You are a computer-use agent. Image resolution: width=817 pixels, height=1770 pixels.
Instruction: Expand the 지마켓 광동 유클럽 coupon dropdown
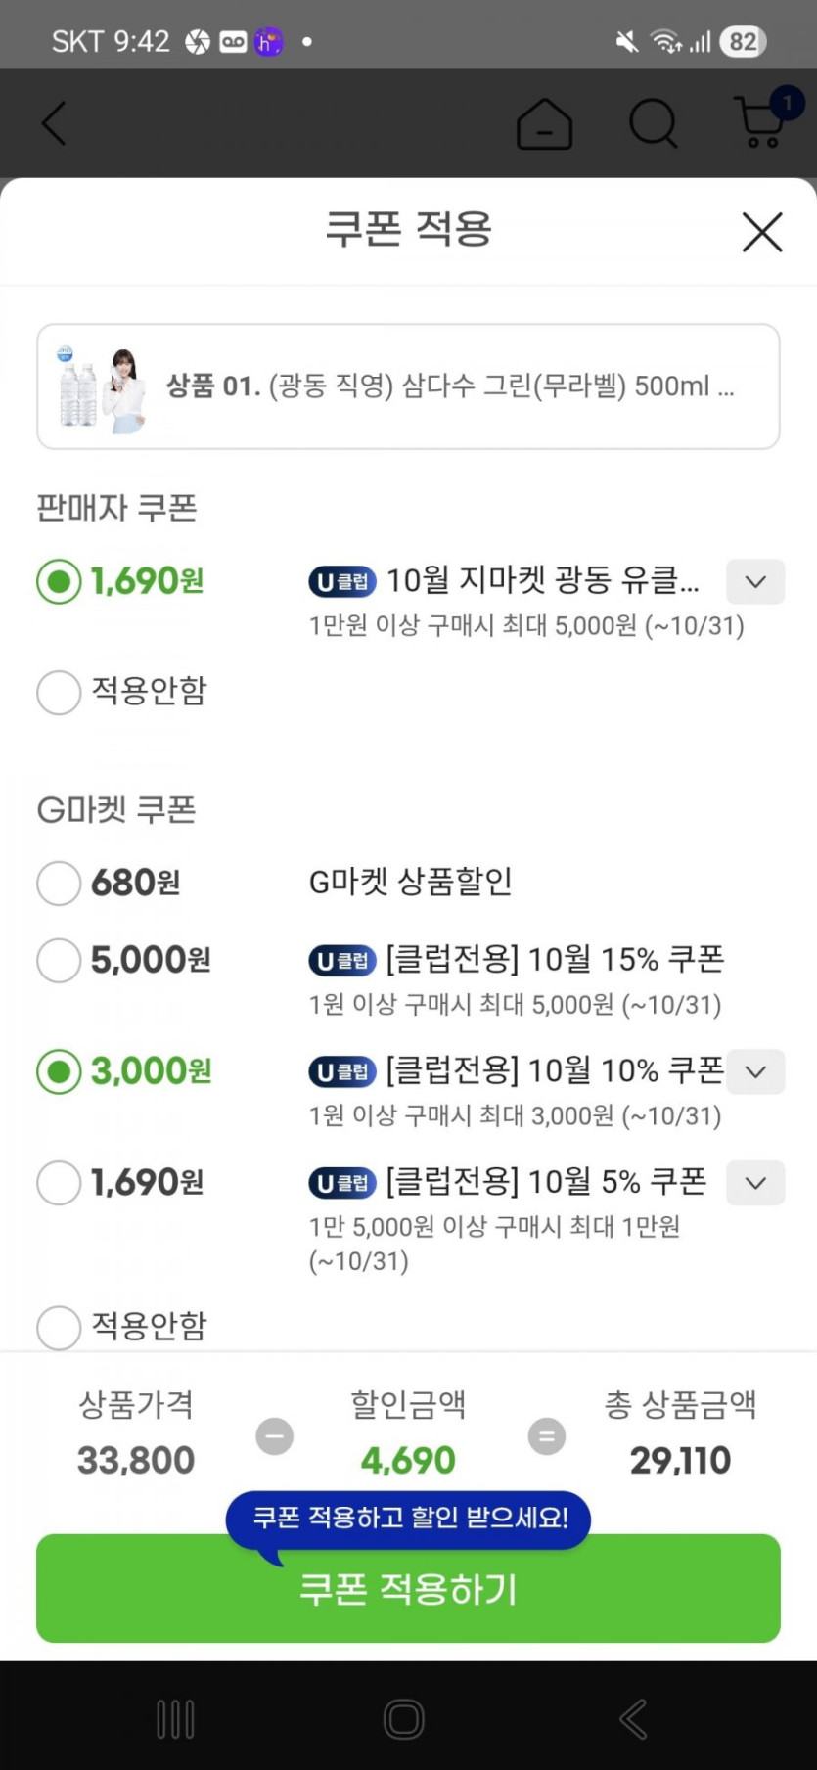coord(754,582)
